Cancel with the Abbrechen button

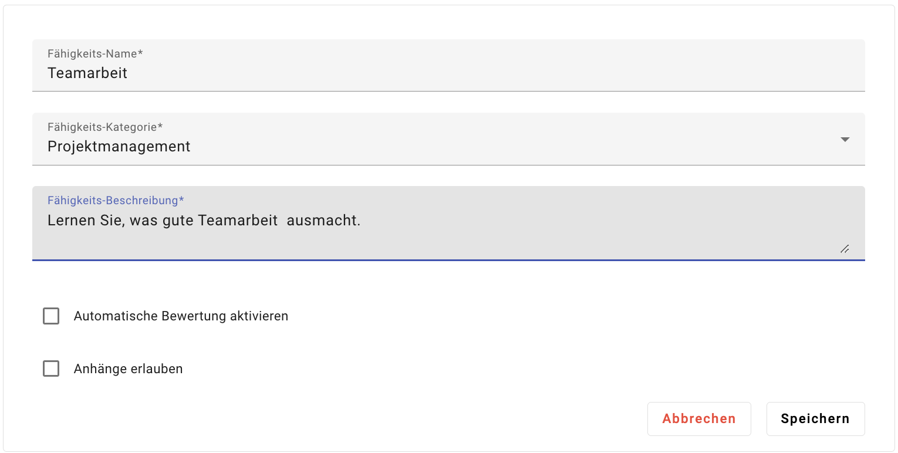pyautogui.click(x=698, y=419)
